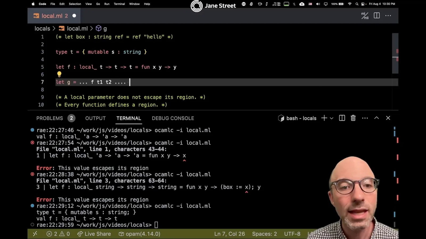This screenshot has width=426, height=239.
Task: Open the View menu
Action: (89, 4)
